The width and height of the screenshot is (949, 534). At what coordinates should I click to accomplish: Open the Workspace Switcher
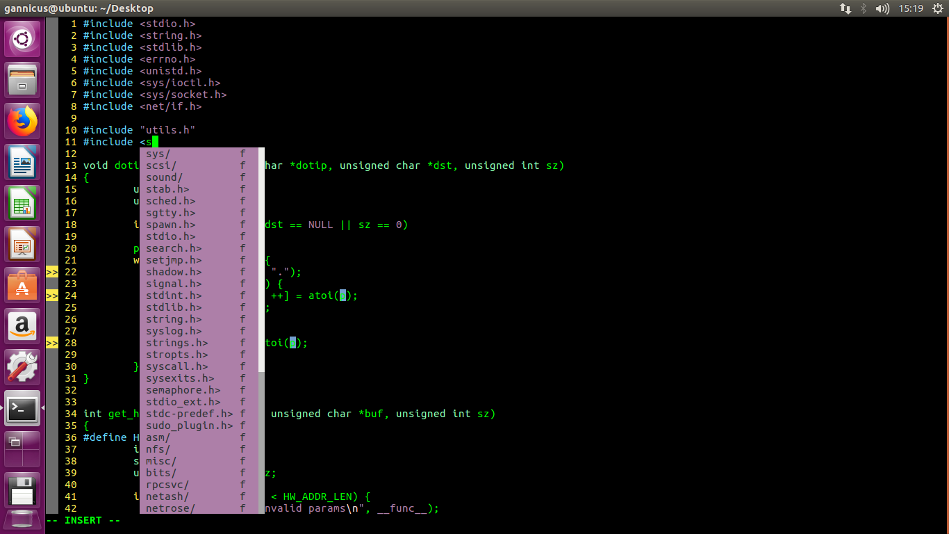coord(23,449)
